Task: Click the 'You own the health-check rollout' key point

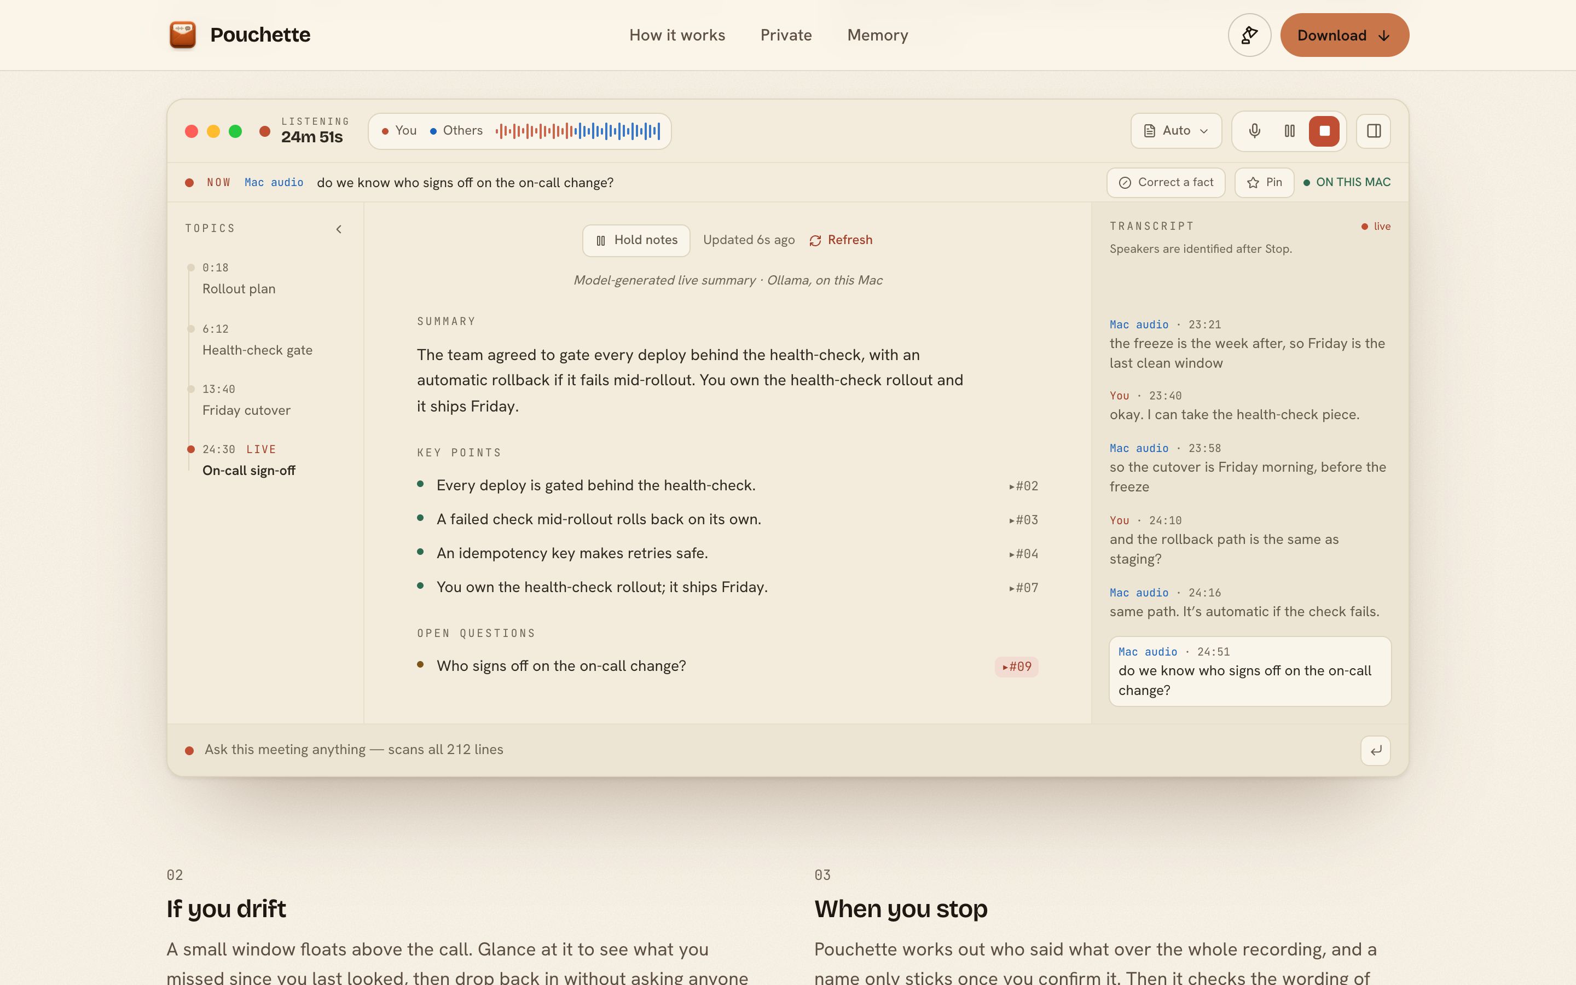Action: [602, 587]
